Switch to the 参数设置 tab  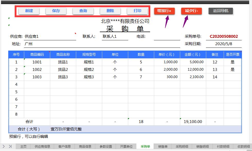pos(106,146)
